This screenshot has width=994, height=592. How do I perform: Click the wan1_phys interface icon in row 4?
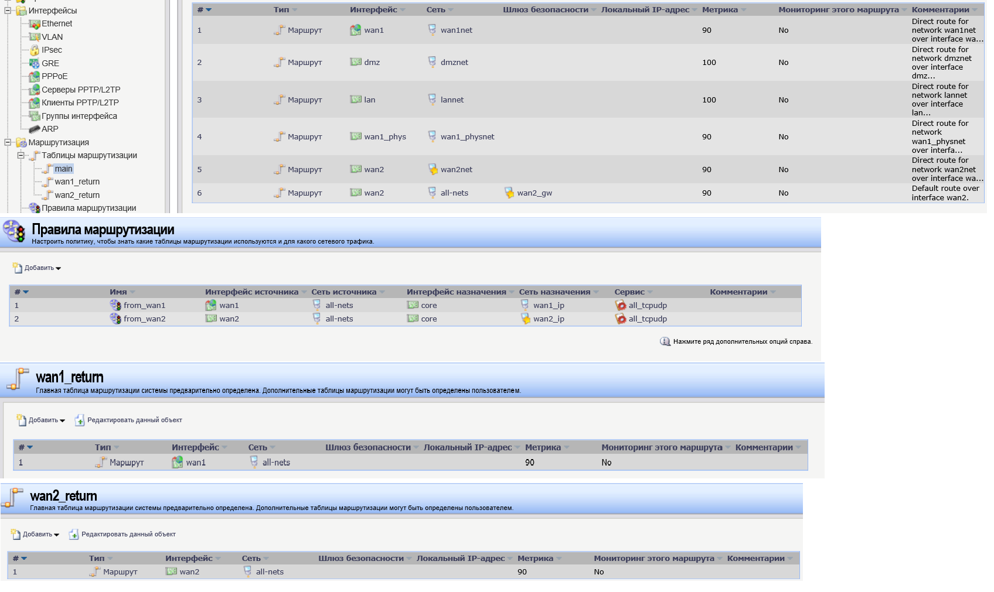pyautogui.click(x=356, y=136)
